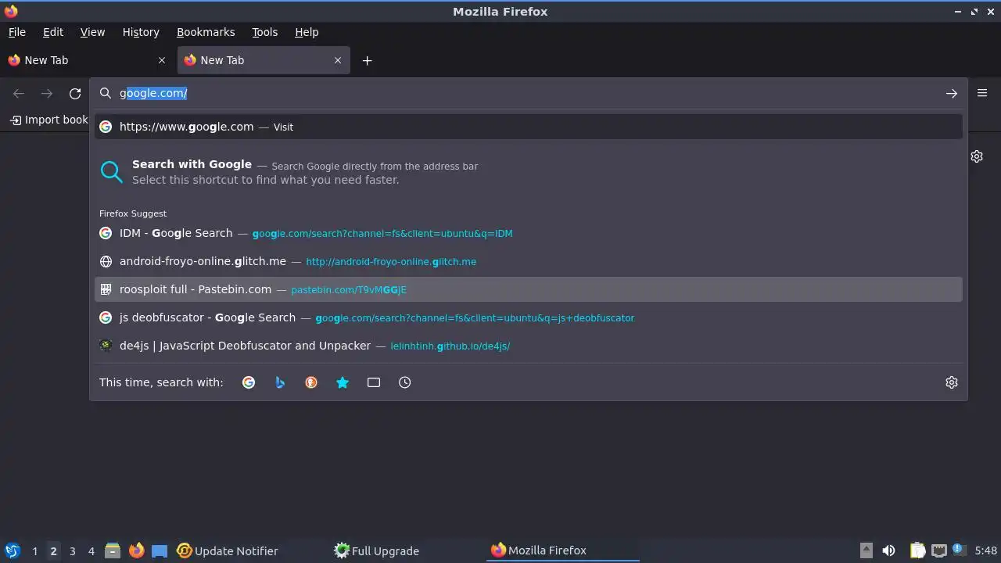The image size is (1001, 563).
Task: Open the Edit menu
Action: click(53, 32)
